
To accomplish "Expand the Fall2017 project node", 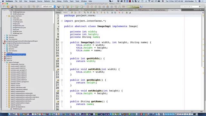I will coord(3,58).
